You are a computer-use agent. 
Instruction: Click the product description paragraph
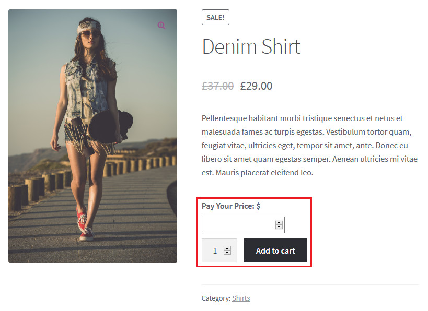[x=309, y=145]
